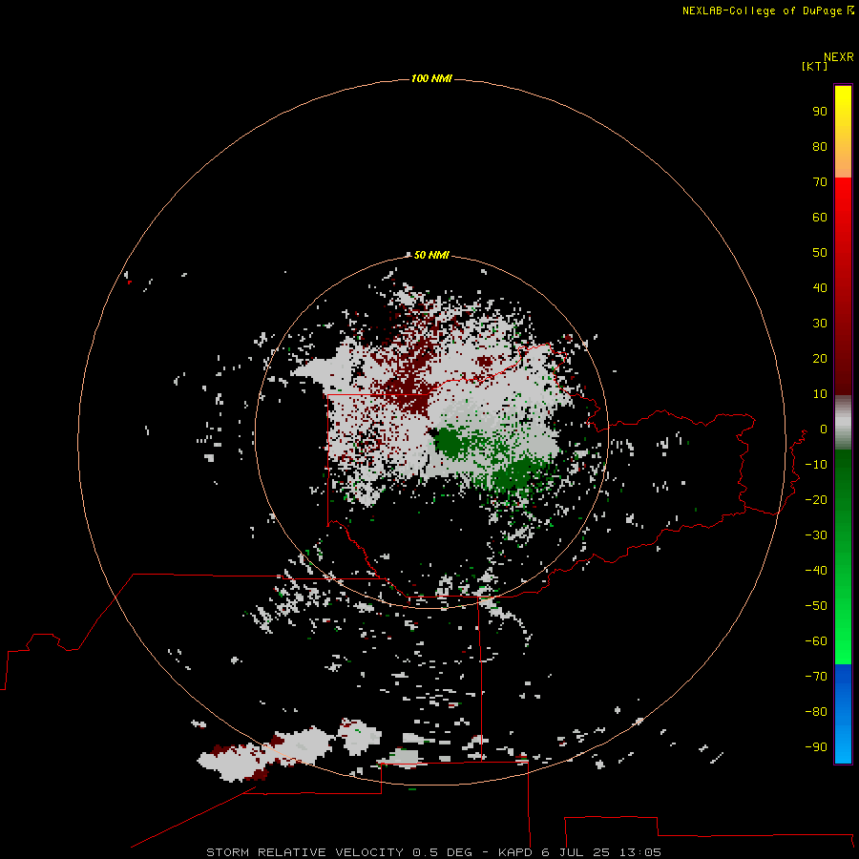Click the -40 value on the velocity scale

(x=816, y=571)
